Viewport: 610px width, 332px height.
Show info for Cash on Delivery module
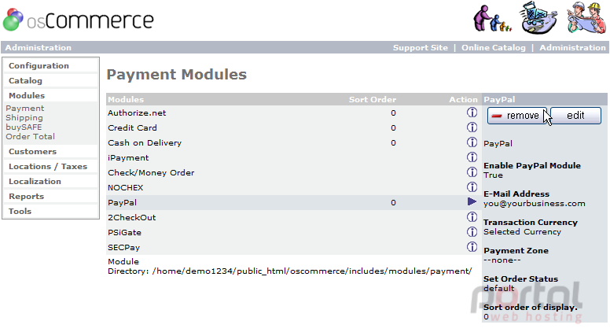[x=472, y=142]
